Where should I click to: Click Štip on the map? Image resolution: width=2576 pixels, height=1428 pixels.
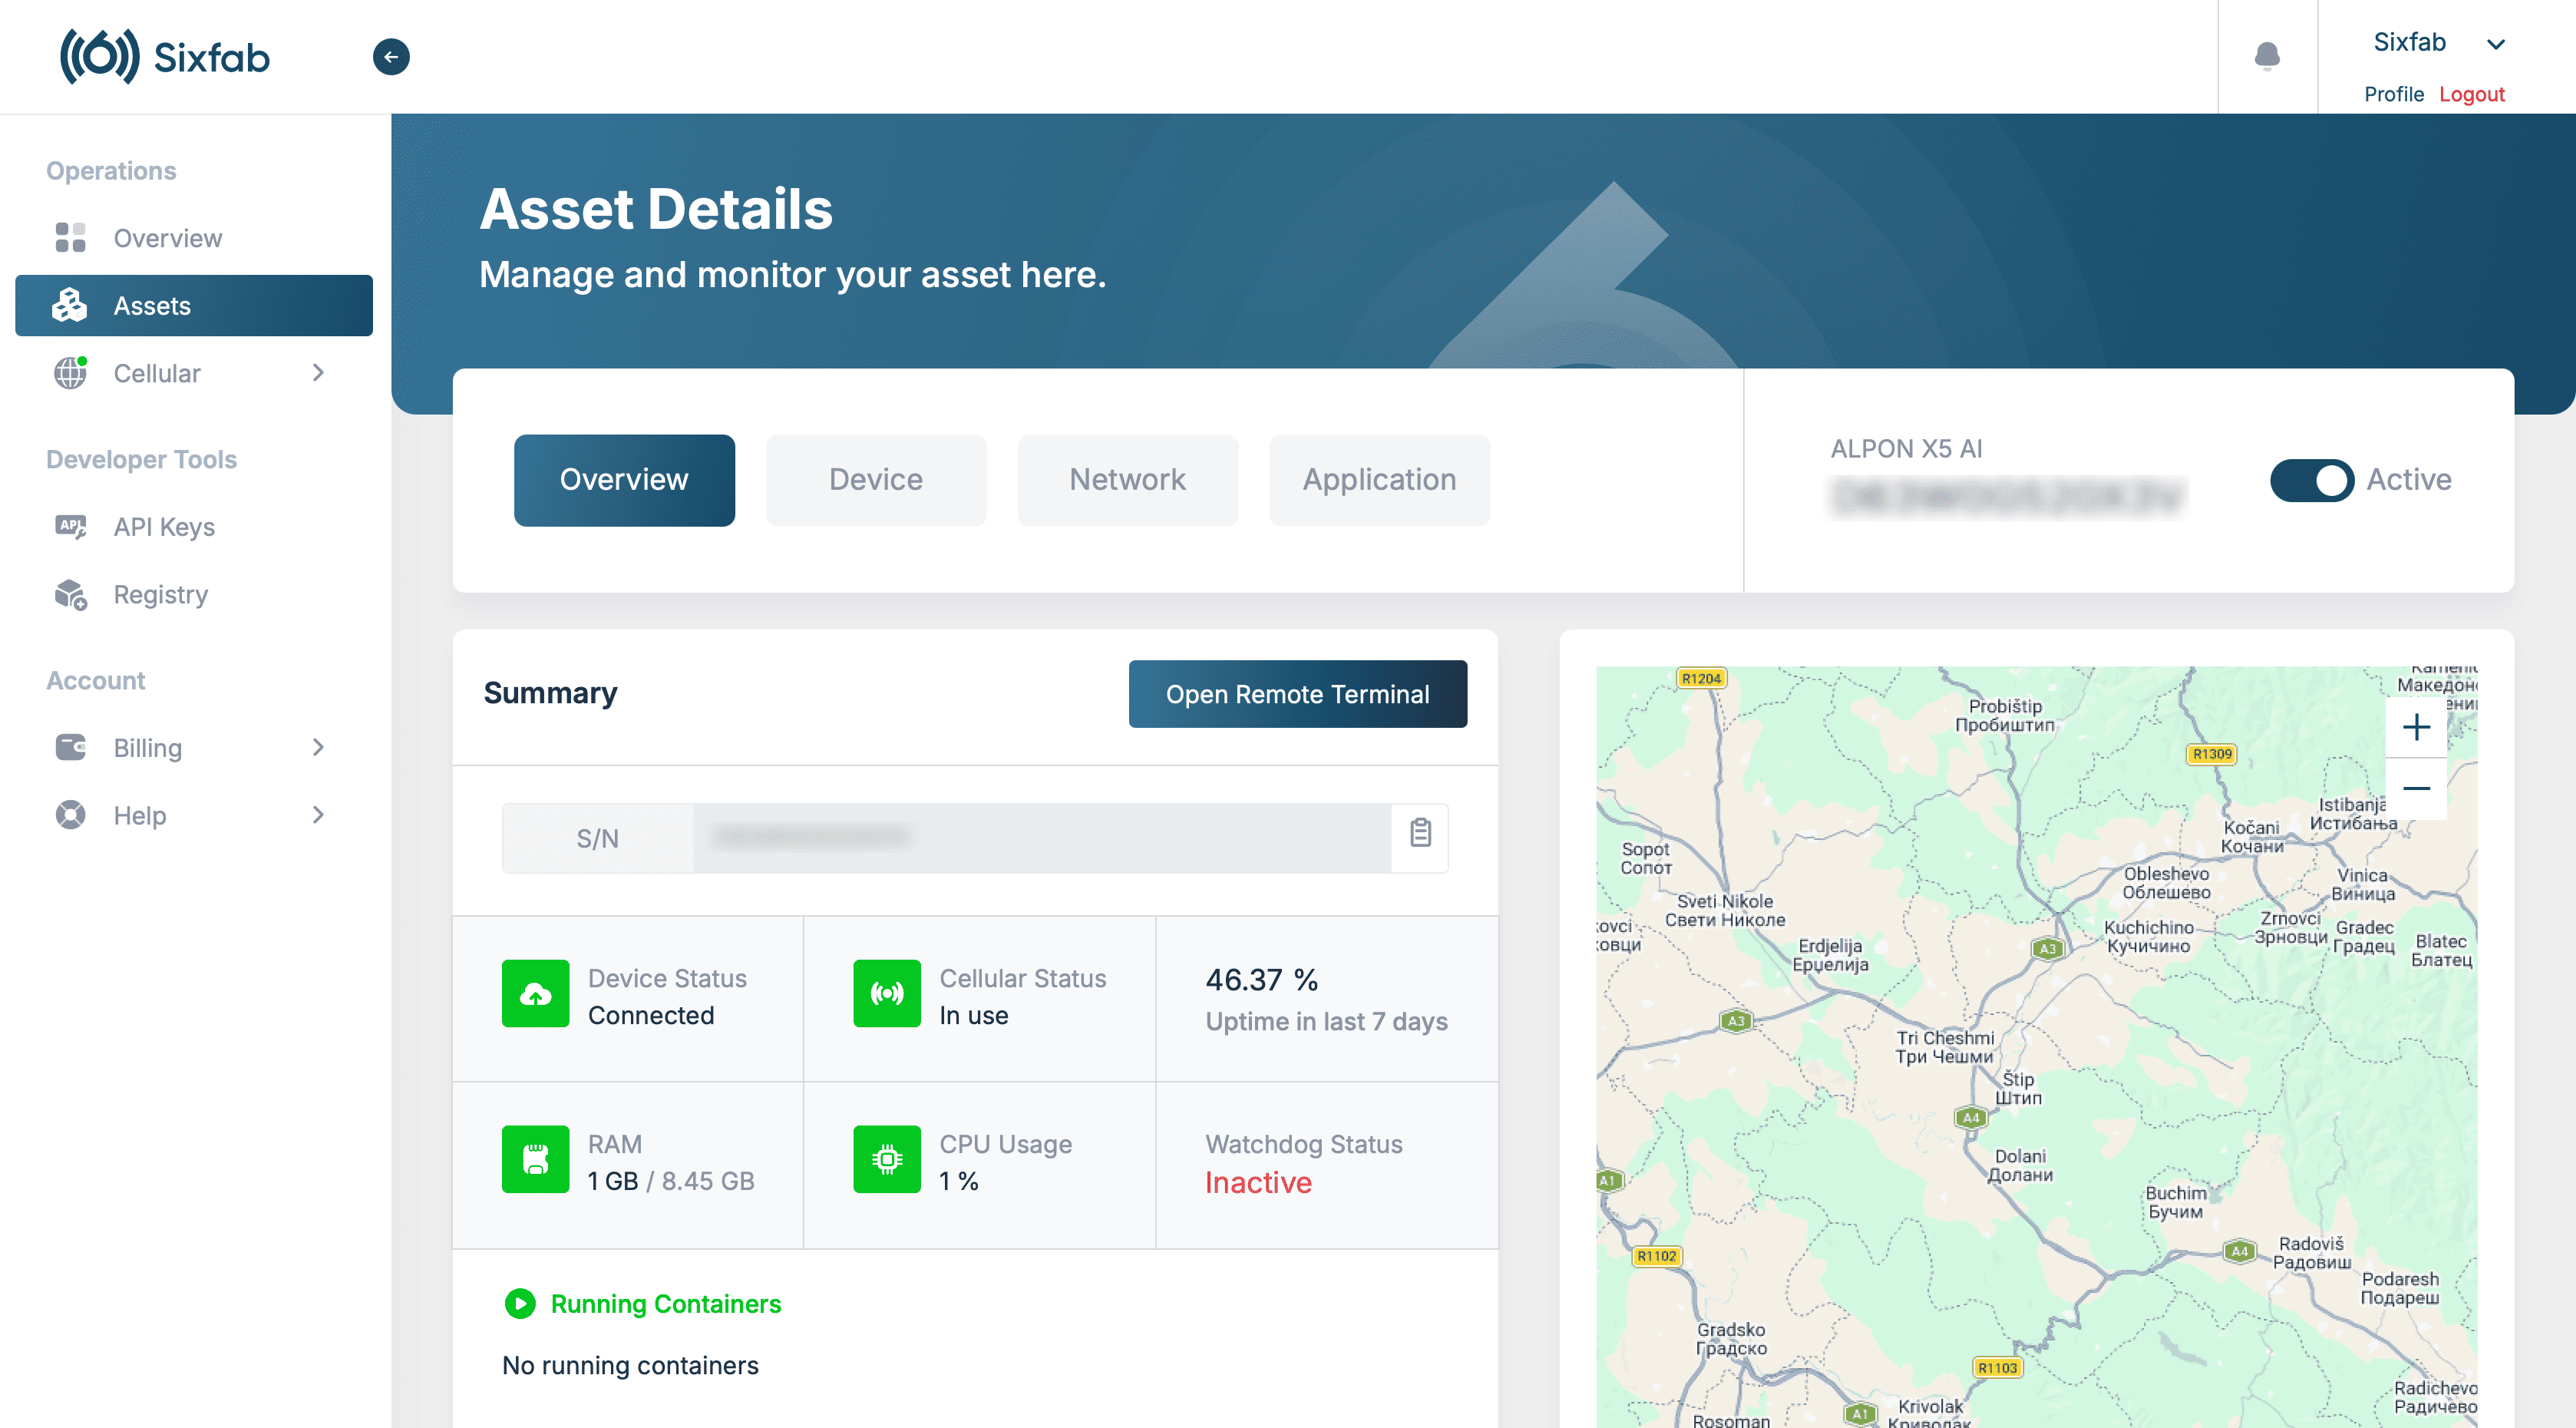click(2018, 1088)
